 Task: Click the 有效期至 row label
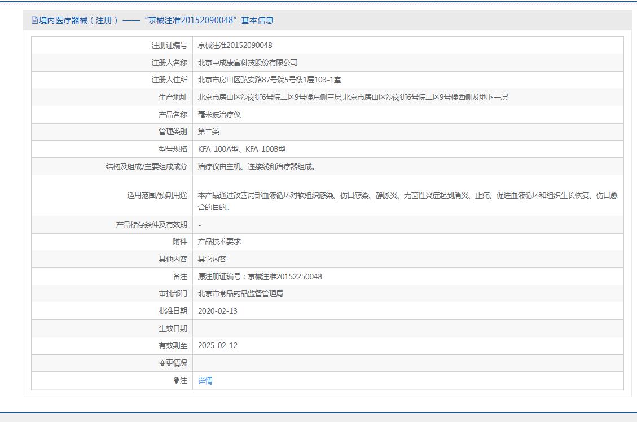pos(173,346)
